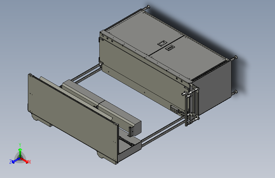Select the connector panel on enclosure front
The height and width of the screenshot is (178, 275).
[175, 109]
